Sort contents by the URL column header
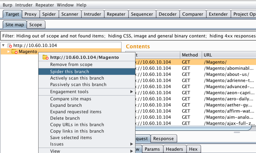Image resolution: width=256 pixels, height=153 pixels. (x=229, y=55)
